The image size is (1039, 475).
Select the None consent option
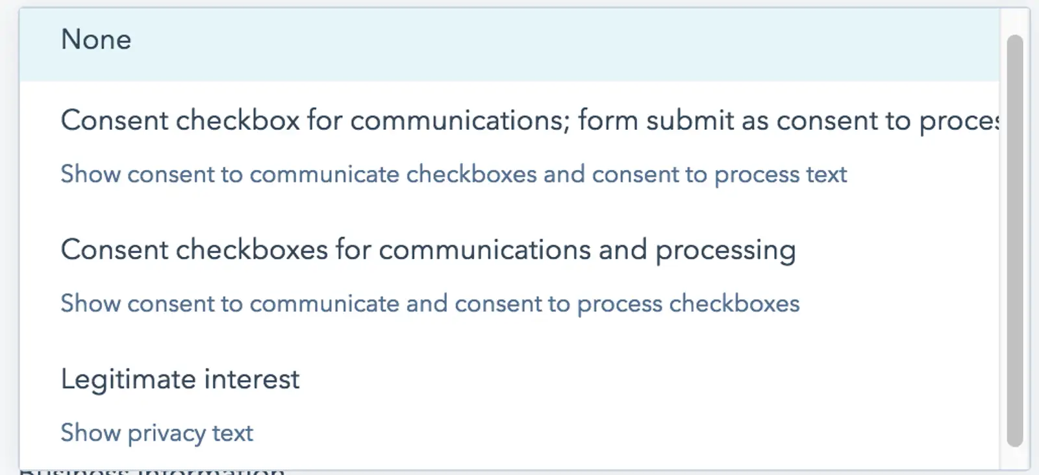click(x=96, y=40)
